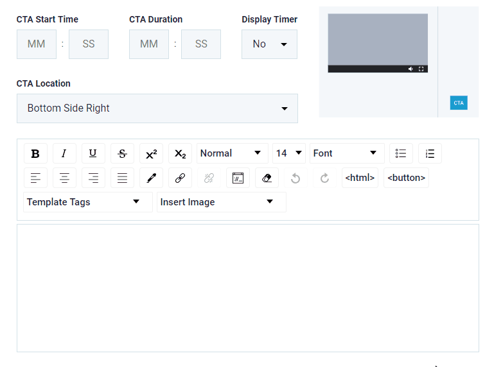The width and height of the screenshot is (485, 367).
Task: Remove link with the unlink icon
Action: (x=209, y=178)
